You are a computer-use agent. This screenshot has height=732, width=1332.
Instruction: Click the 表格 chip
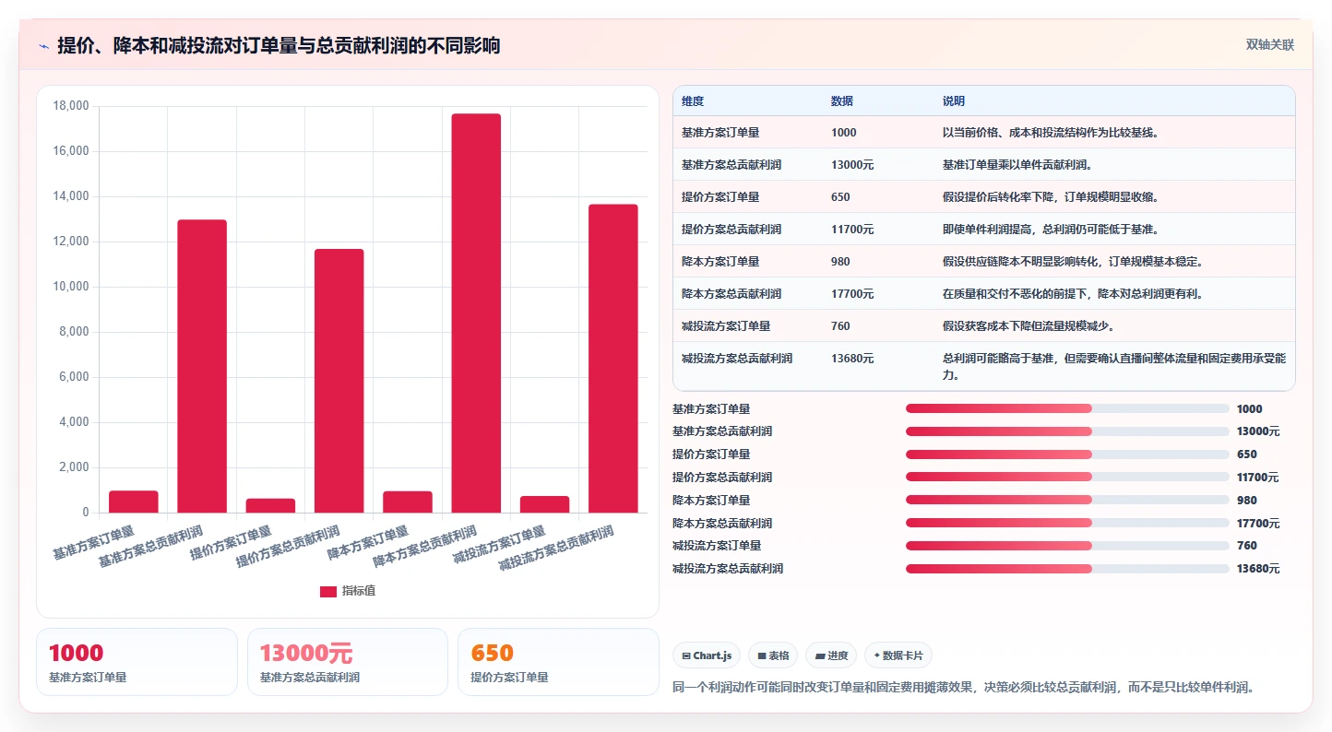pyautogui.click(x=773, y=655)
